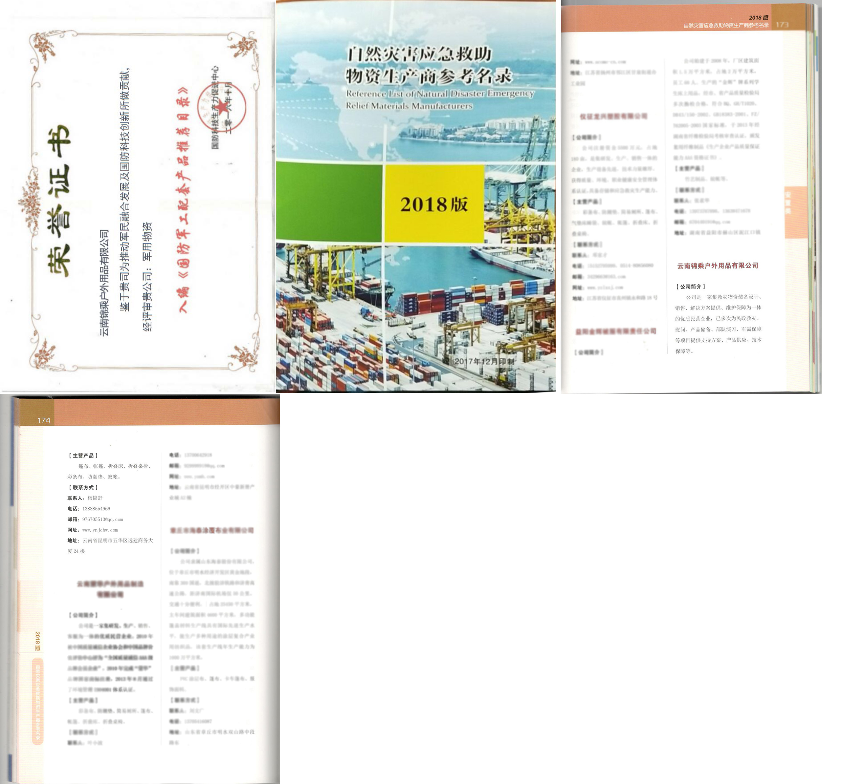The width and height of the screenshot is (863, 784).
Task: Click the 【联系方式】 heading on page 174
Action: [x=83, y=488]
